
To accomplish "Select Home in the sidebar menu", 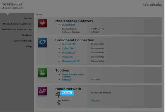I will click(28, 18).
